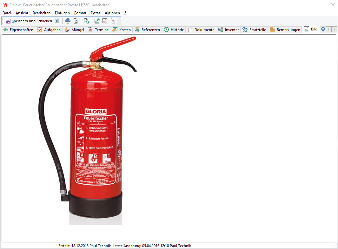Click the toolbar grip handle dots
The image size is (338, 249).
pos(3,21)
